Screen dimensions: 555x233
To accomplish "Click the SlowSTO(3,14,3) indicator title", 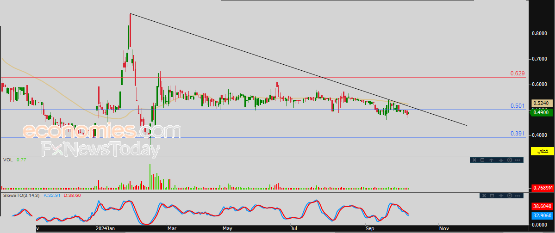I will (22, 195).
